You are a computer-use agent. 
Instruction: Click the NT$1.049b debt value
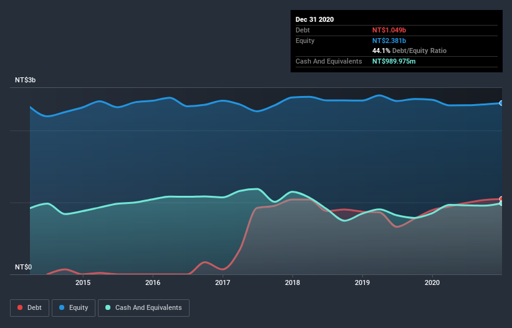pos(389,30)
